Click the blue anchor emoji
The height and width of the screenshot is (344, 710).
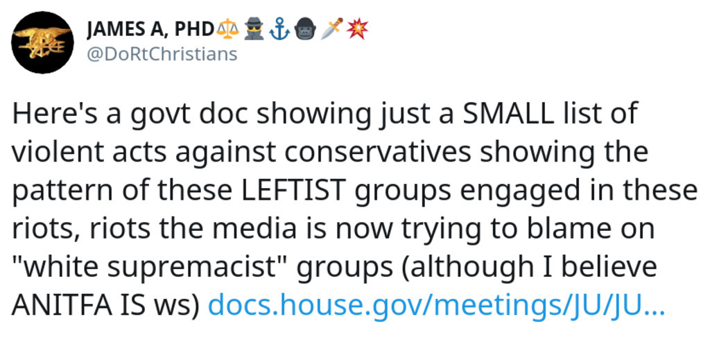pyautogui.click(x=278, y=30)
